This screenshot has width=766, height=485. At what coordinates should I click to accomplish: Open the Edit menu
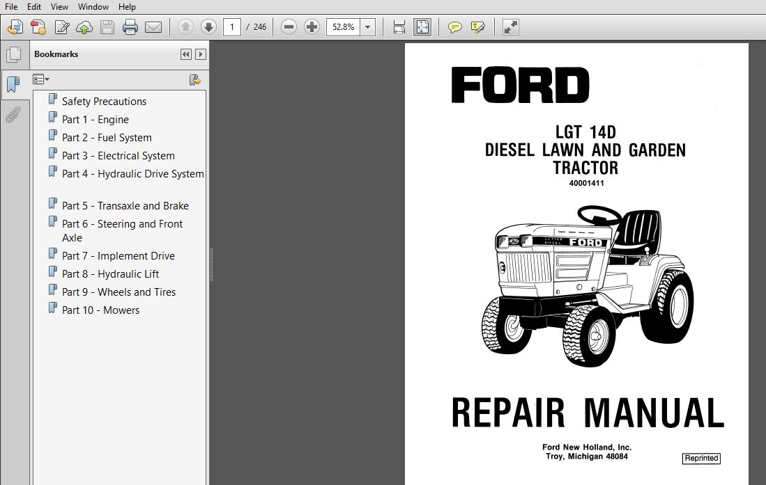point(34,7)
